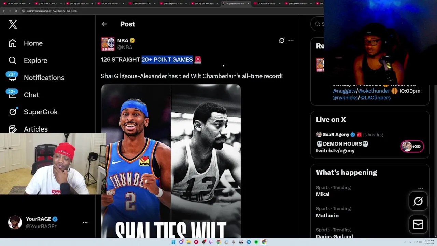Click the Home house icon
The height and width of the screenshot is (246, 437).
[x=13, y=43]
